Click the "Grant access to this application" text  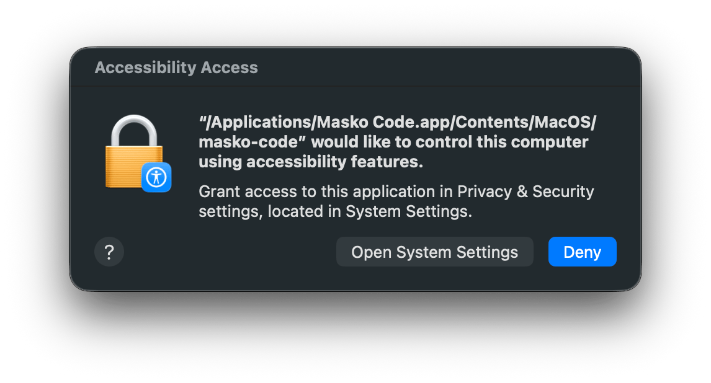click(316, 191)
